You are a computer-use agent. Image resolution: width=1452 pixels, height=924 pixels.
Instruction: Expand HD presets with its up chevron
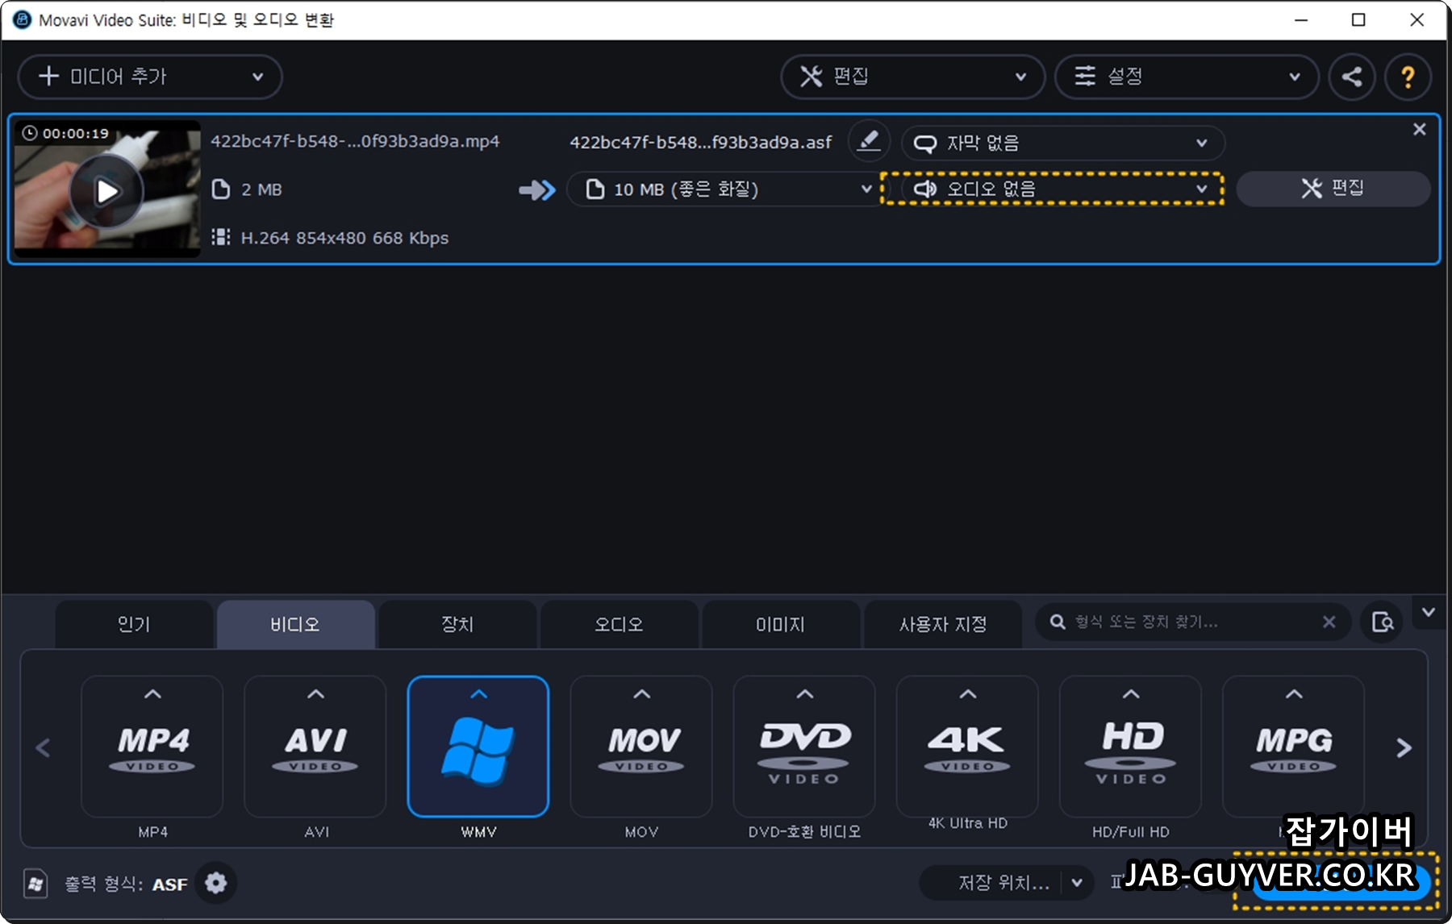click(x=1130, y=694)
